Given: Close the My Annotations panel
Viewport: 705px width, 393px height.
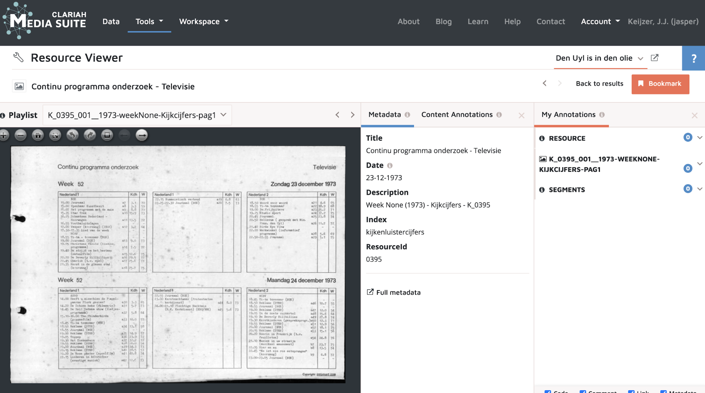Looking at the screenshot, I should click(694, 115).
